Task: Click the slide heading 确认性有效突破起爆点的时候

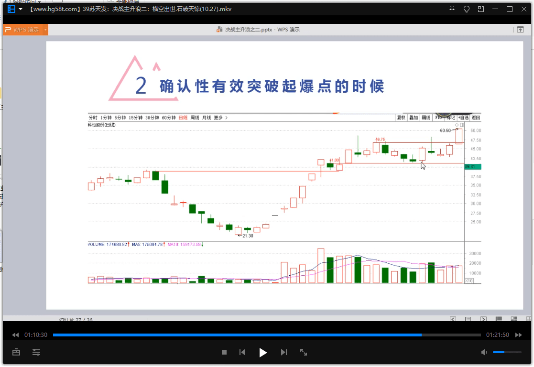Action: point(272,86)
